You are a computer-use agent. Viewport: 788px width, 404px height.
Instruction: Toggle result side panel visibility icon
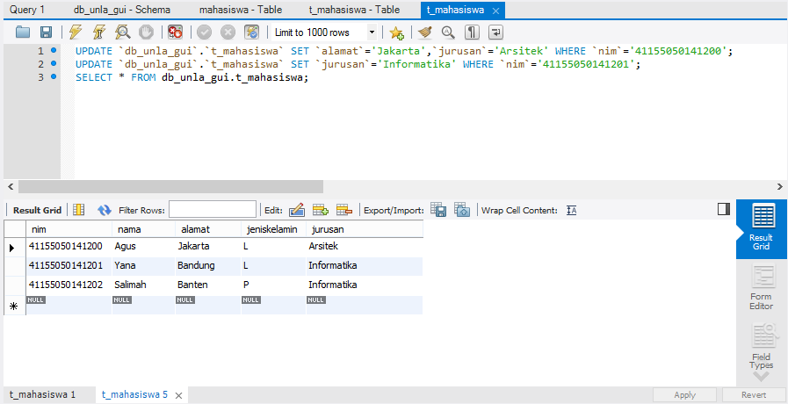(724, 210)
